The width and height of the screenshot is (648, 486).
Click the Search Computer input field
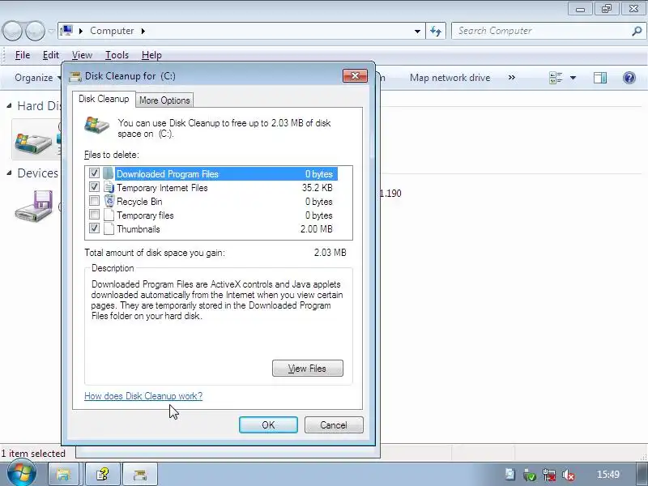543,31
